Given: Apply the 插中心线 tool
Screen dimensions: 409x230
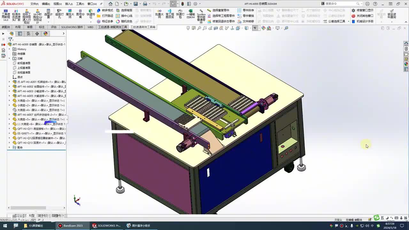Looking at the screenshot, I should (x=124, y=16).
